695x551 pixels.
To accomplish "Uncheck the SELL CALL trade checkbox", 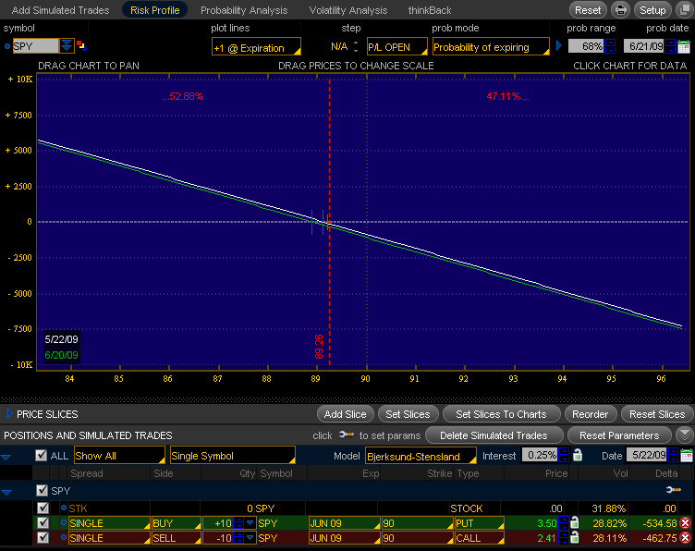I will (43, 538).
